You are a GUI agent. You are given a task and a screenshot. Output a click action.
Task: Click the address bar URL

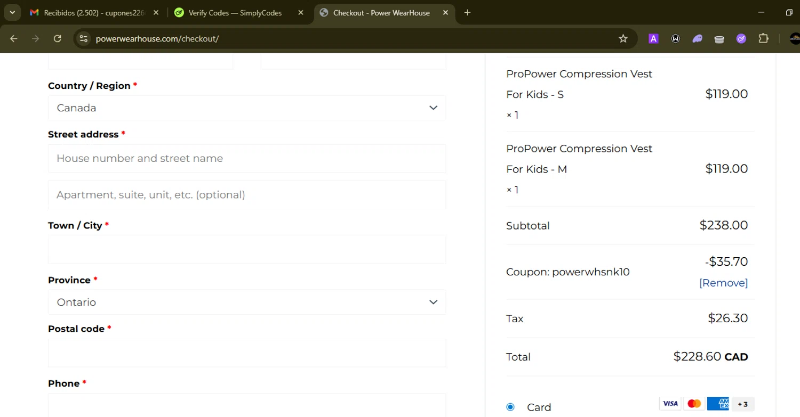157,39
